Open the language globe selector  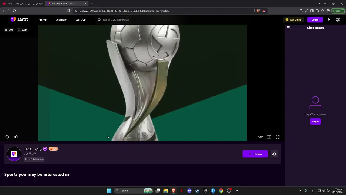coord(338,20)
